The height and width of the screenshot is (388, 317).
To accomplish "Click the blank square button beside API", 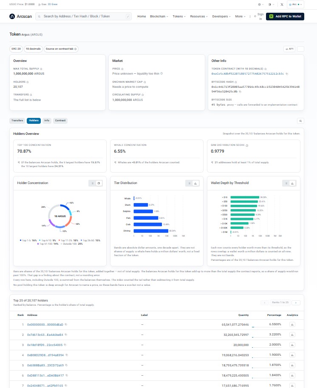I will (x=300, y=49).
